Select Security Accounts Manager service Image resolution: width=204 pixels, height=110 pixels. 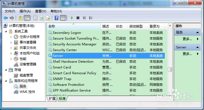coord(106,44)
